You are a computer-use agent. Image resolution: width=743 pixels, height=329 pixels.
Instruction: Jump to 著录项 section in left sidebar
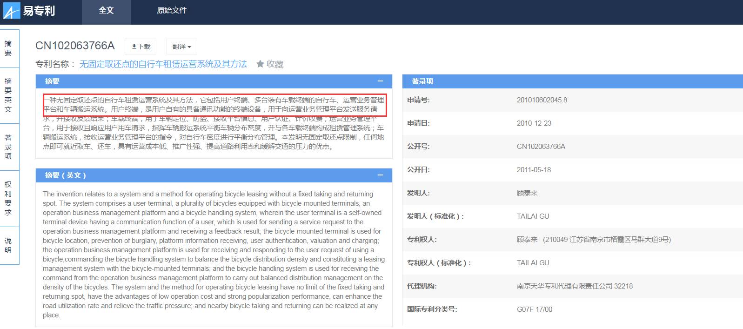tap(8, 147)
